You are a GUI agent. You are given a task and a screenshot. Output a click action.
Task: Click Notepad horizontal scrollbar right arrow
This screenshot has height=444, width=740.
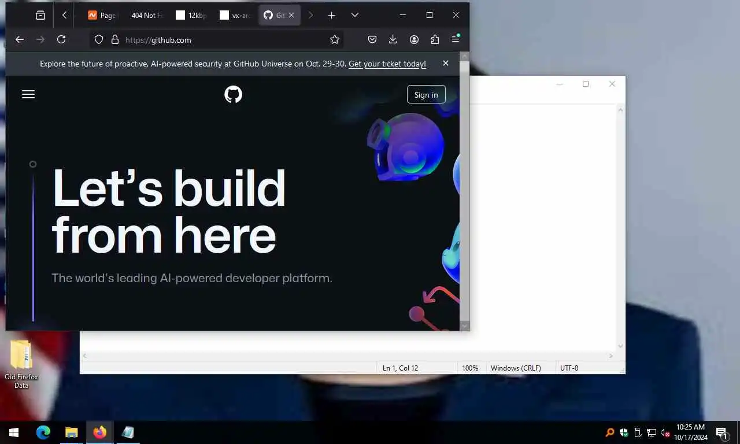pyautogui.click(x=611, y=356)
